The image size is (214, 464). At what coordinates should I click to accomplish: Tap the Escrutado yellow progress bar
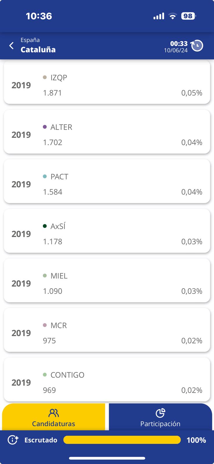click(x=122, y=440)
